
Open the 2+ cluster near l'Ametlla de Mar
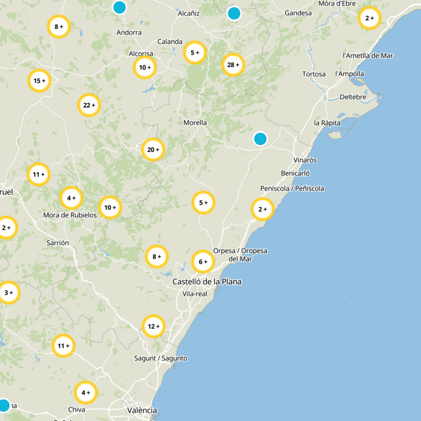point(369,18)
